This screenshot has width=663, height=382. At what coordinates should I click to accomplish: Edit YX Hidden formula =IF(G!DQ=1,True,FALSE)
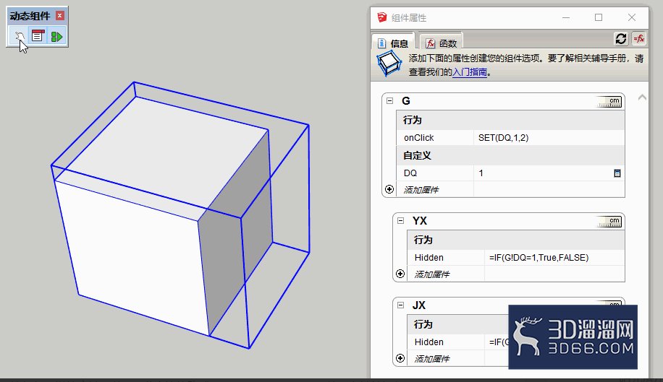[x=554, y=258]
